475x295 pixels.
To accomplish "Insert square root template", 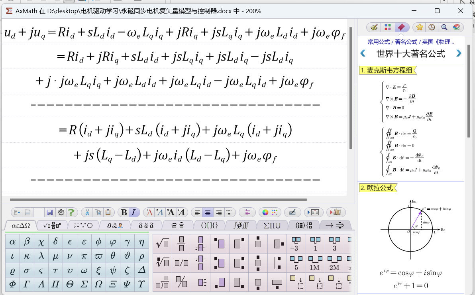I will point(162,244).
